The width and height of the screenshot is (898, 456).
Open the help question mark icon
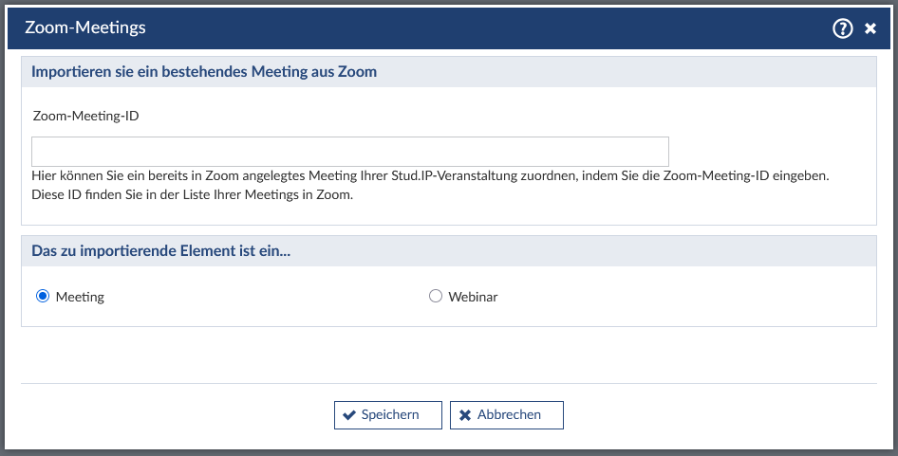(842, 28)
